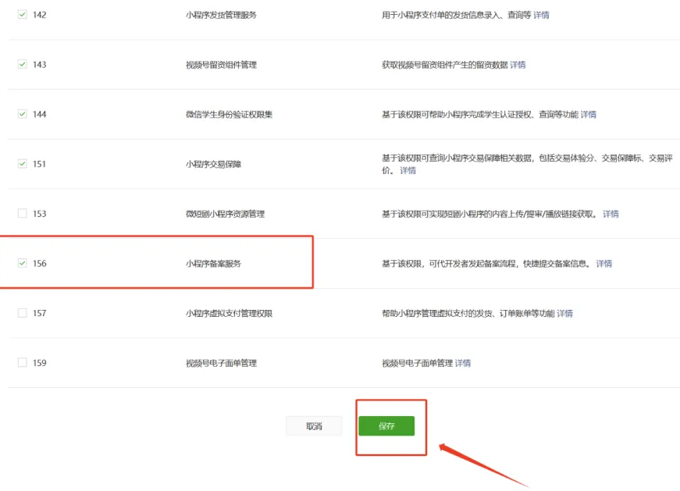Click the 取消 button
Image resolution: width=680 pixels, height=491 pixels.
[x=314, y=426]
